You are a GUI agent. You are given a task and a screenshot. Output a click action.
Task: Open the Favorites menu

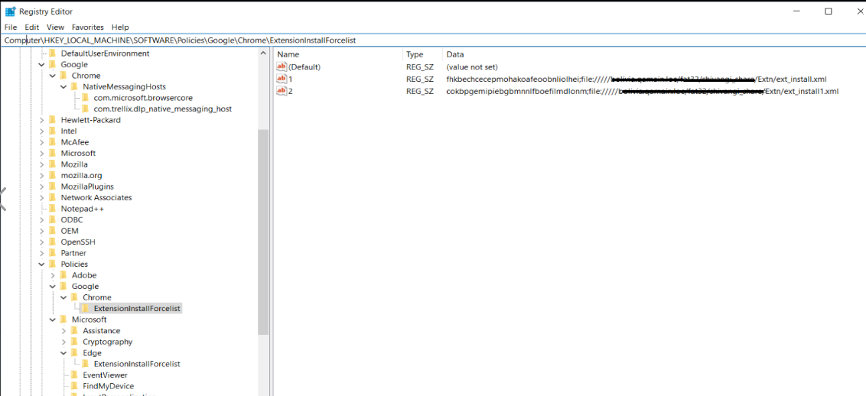click(88, 27)
